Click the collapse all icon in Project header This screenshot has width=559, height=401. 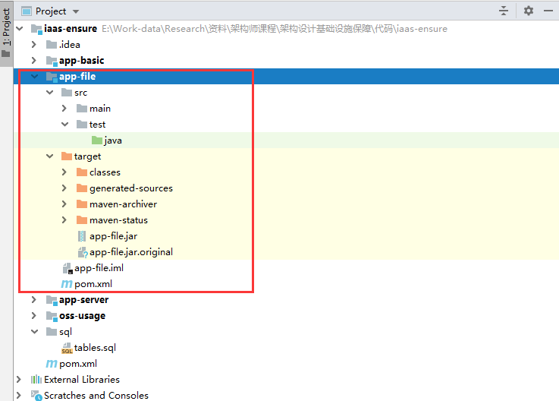504,11
